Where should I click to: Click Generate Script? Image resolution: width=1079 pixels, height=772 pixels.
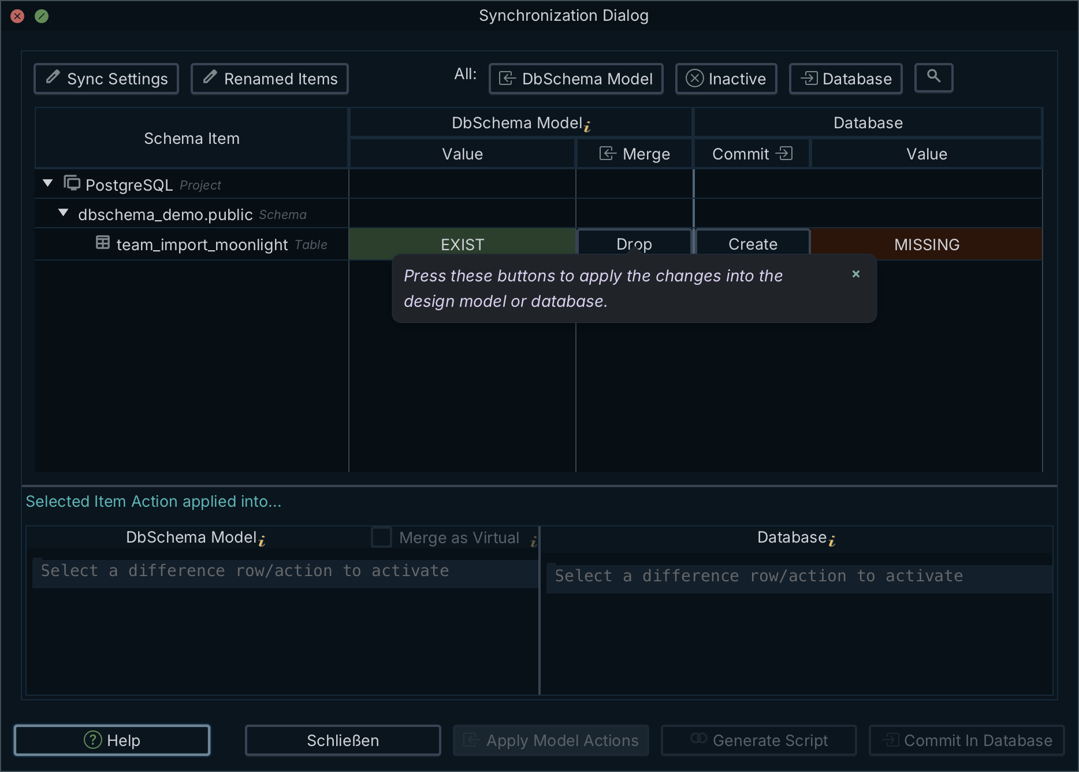759,740
